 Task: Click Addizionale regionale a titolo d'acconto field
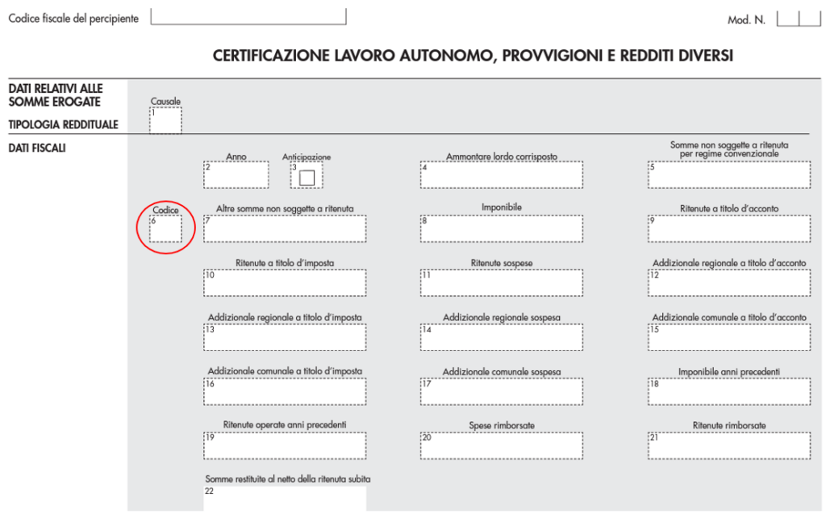pyautogui.click(x=729, y=283)
